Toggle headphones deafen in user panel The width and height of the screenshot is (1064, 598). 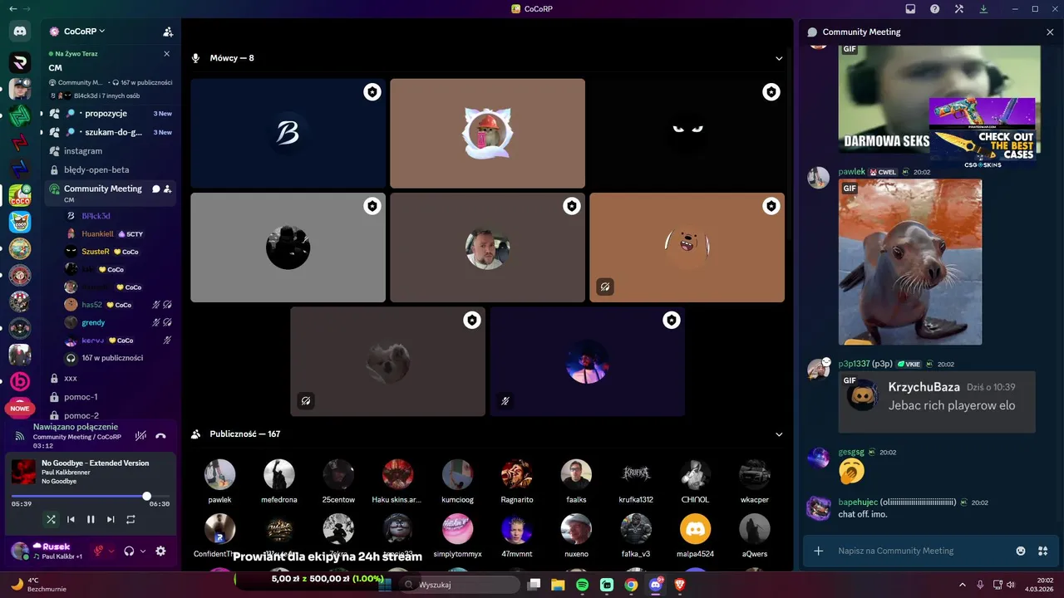tap(129, 551)
